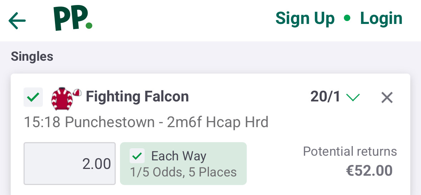
Task: Click the Each Way label text
Action: (x=179, y=156)
